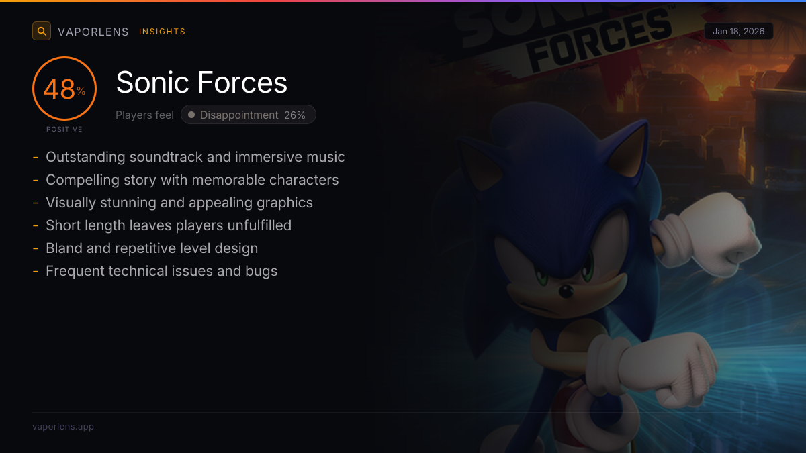Click the Players feel label
Image resolution: width=806 pixels, height=453 pixels.
click(144, 115)
